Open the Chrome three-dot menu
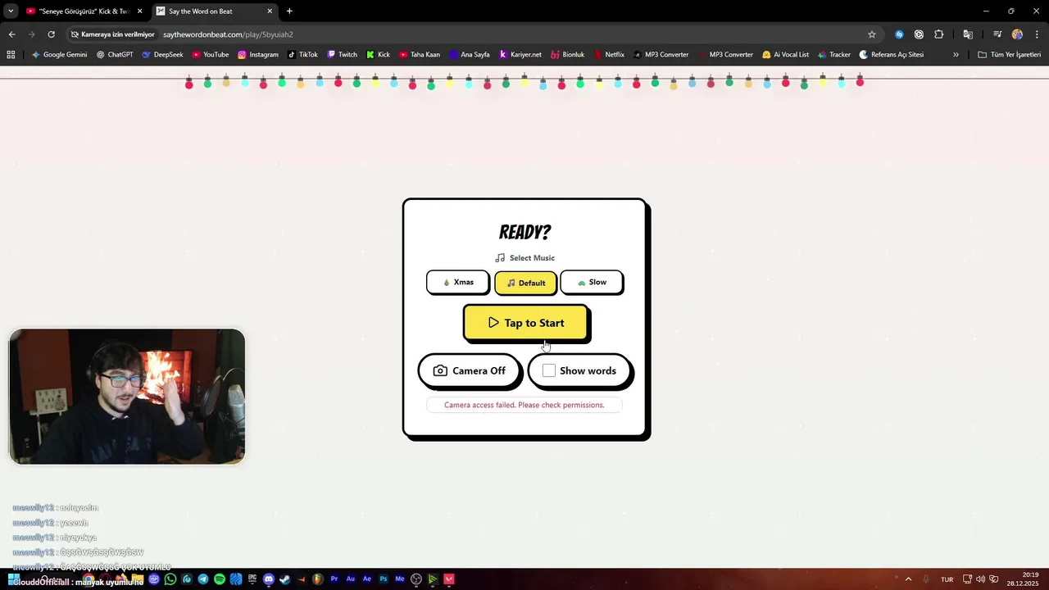Image resolution: width=1049 pixels, height=590 pixels. coord(1037,34)
